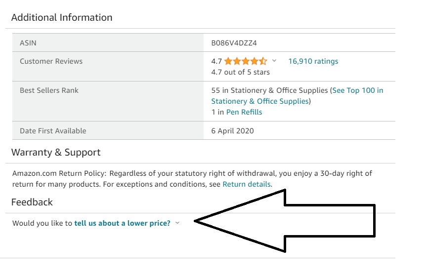The height and width of the screenshot is (280, 428).
Task: Click the Feedback section heading
Action: tap(32, 202)
